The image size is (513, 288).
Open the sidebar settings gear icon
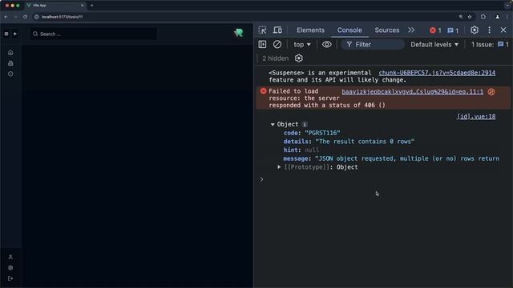click(x=10, y=268)
